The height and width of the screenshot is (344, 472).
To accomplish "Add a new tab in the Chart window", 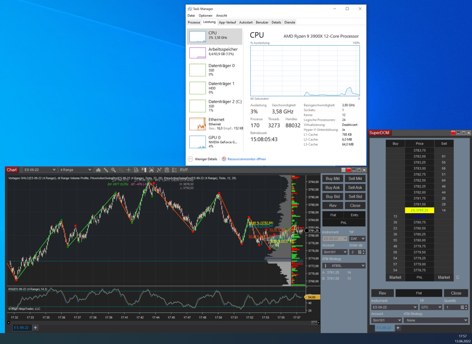I will coord(35,328).
